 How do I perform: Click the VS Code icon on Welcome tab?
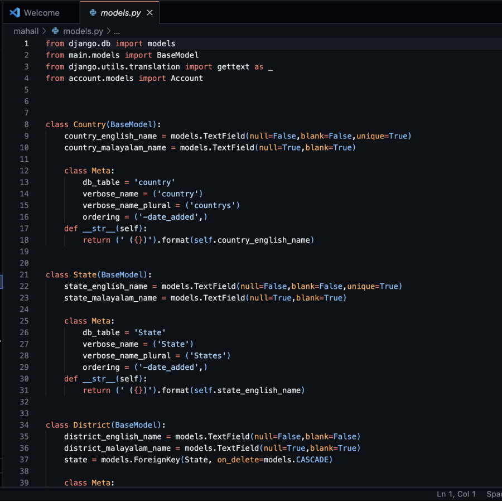click(x=15, y=13)
